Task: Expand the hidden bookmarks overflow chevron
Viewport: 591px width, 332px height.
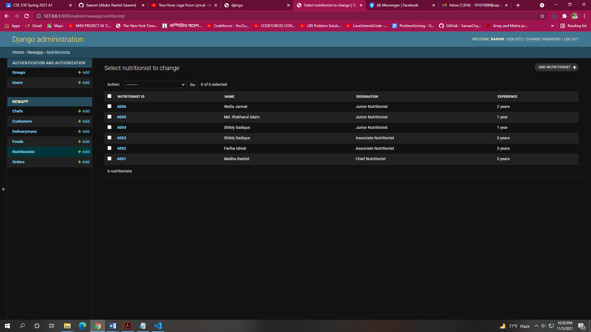Action: tap(552, 26)
